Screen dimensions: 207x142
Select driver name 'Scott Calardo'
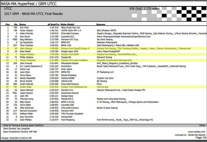[x=27, y=84]
